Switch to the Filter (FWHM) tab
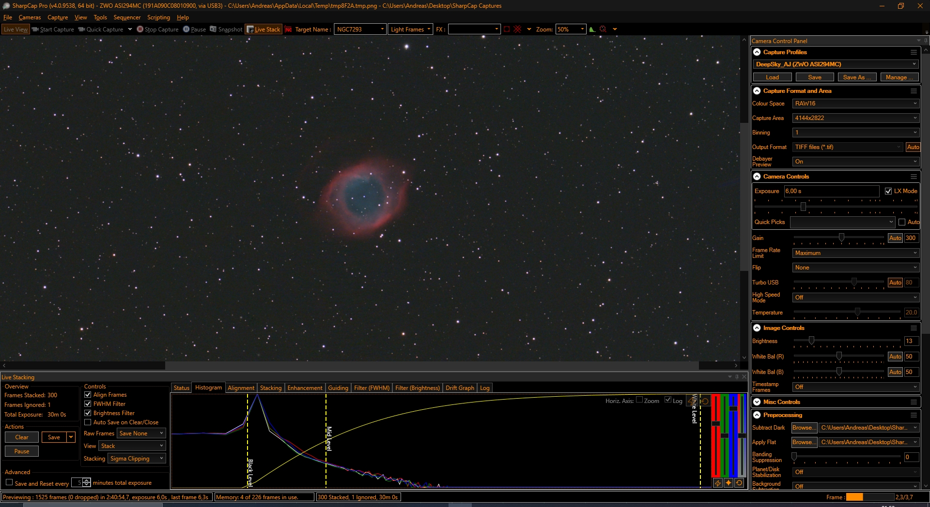Viewport: 930px width, 507px height. coord(372,388)
